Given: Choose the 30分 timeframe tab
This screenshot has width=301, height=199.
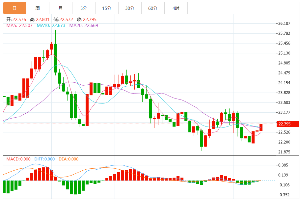Looking at the screenshot, I should (130, 8).
